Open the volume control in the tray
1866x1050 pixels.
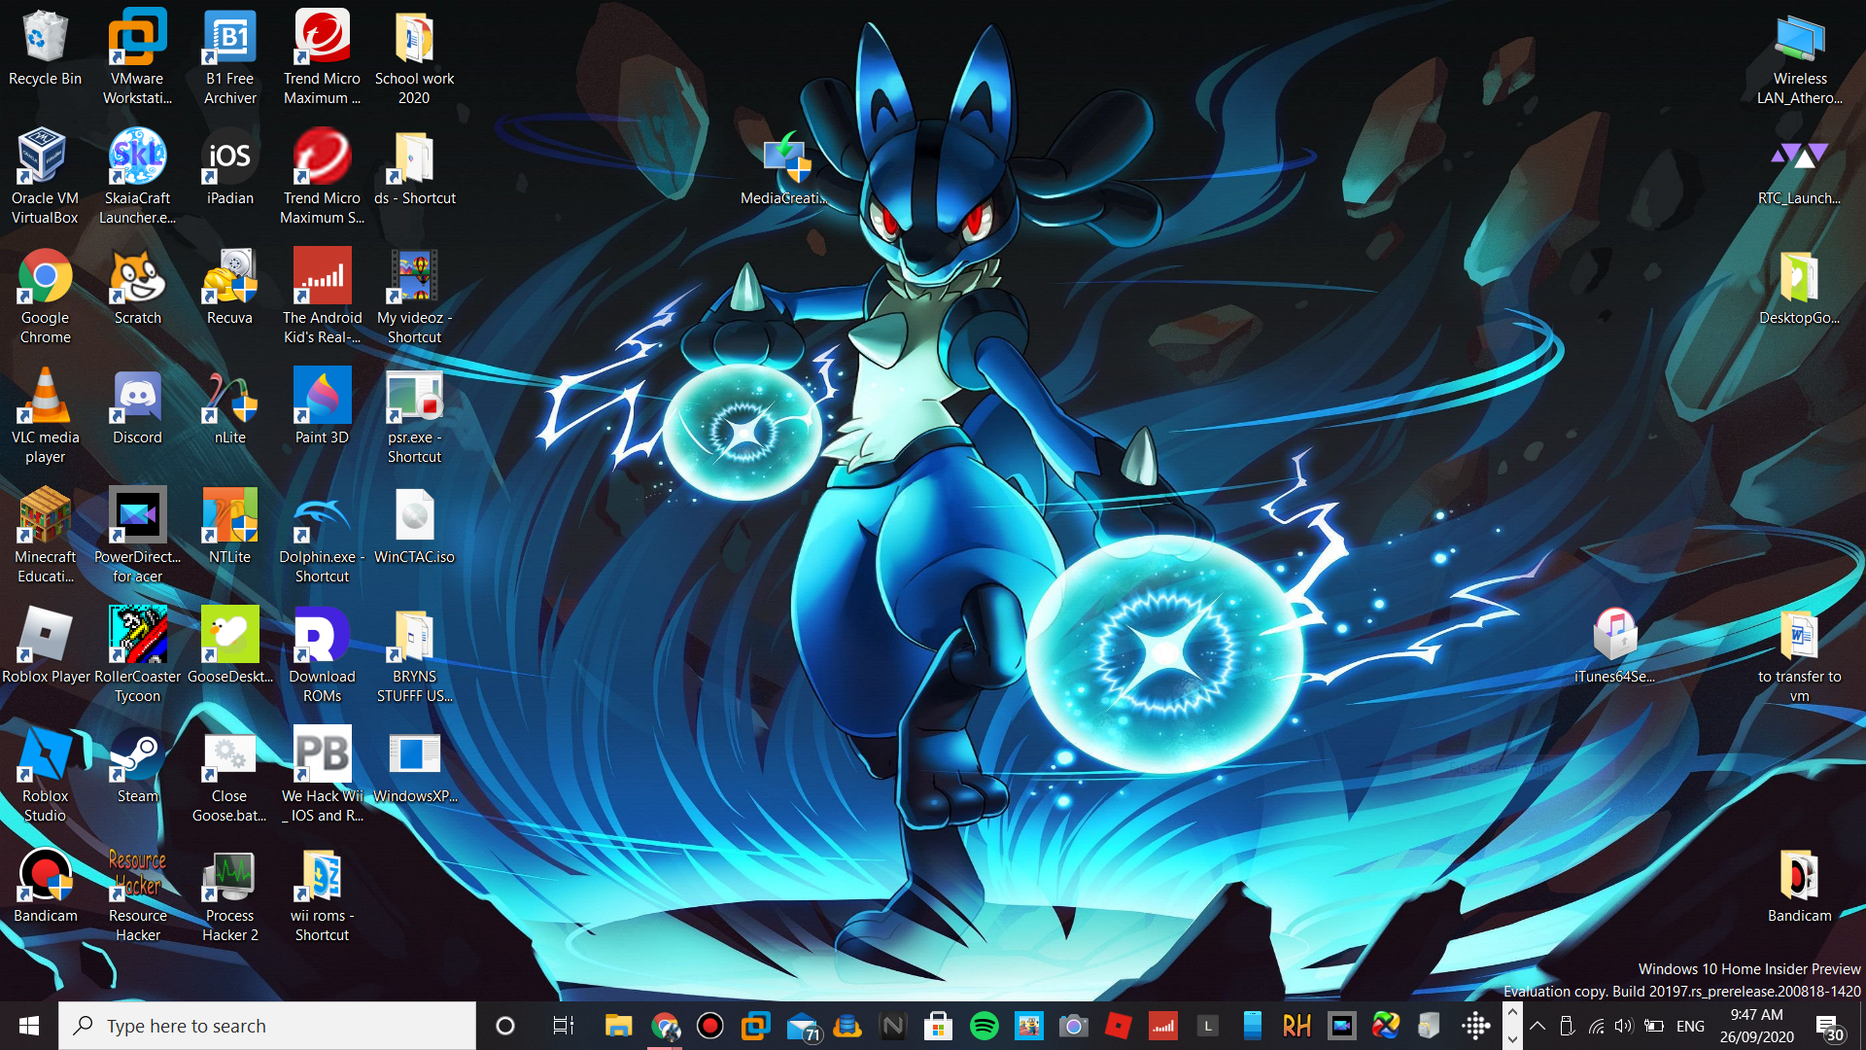click(1624, 1026)
